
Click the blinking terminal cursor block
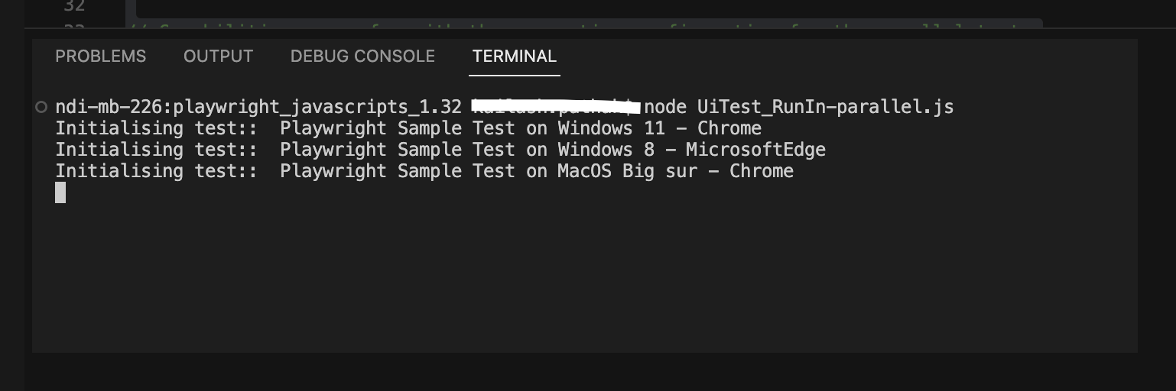tap(60, 192)
